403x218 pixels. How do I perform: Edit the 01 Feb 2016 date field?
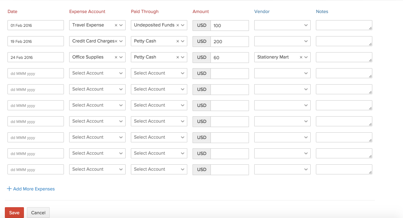(x=36, y=25)
